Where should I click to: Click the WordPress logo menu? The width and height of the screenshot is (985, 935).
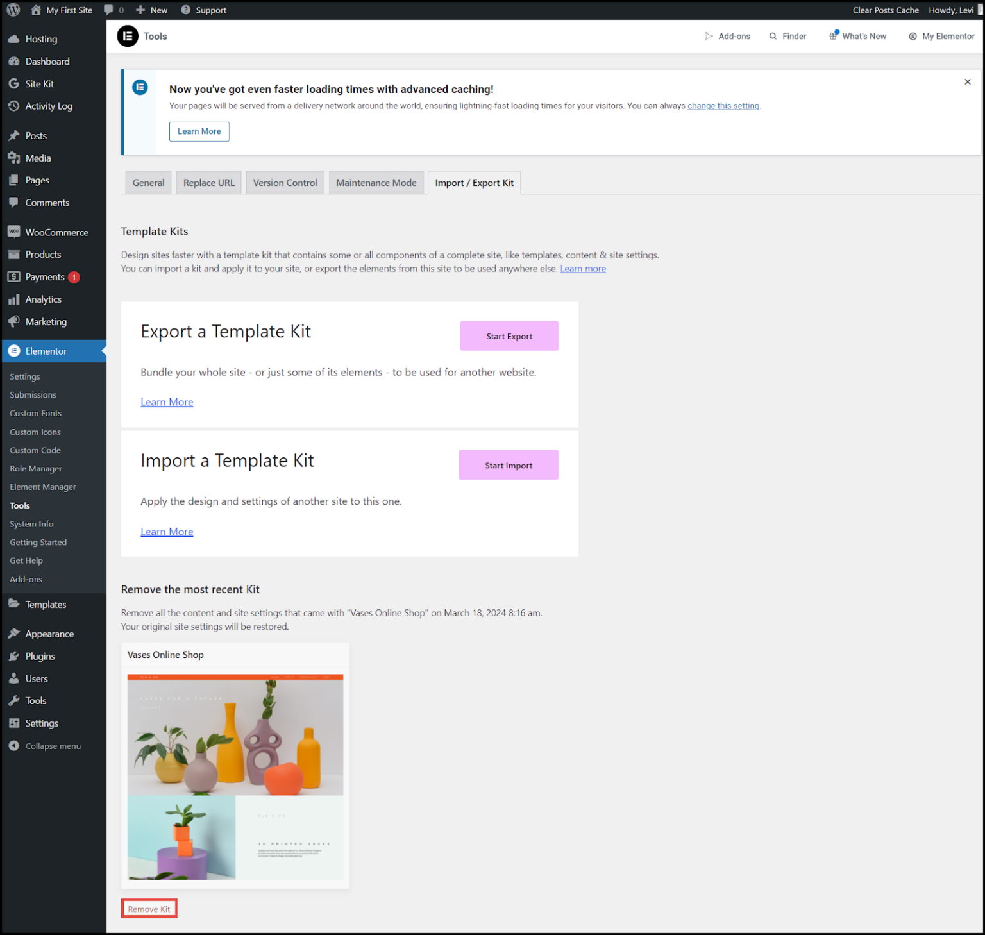click(13, 10)
